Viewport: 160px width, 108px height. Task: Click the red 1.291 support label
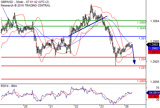pyautogui.click(x=142, y=68)
